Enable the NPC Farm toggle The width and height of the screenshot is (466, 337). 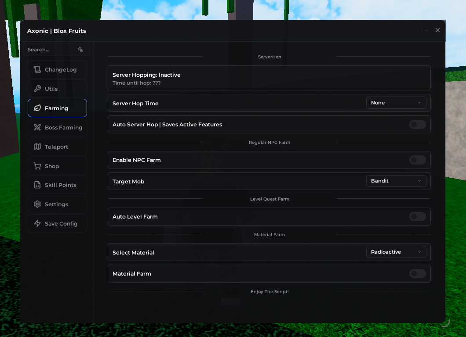point(418,160)
